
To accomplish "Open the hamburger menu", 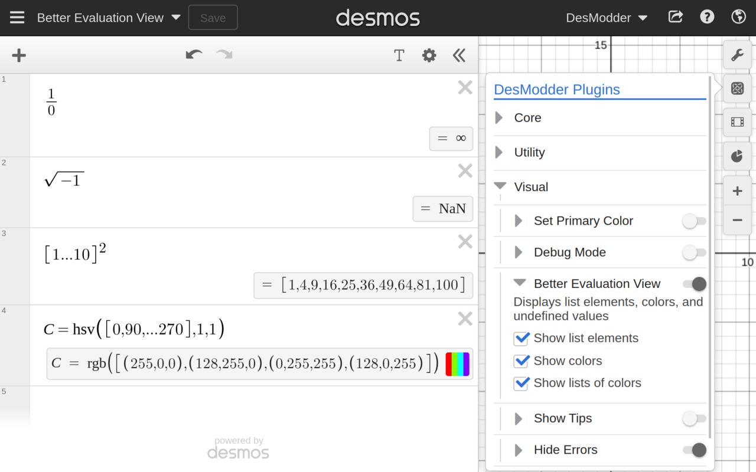I will (x=17, y=17).
